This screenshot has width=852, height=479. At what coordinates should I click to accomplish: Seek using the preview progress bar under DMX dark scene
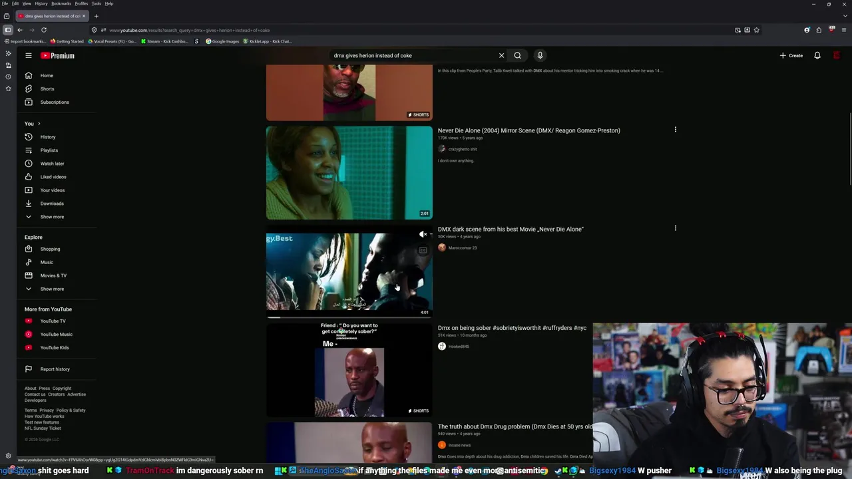point(349,317)
